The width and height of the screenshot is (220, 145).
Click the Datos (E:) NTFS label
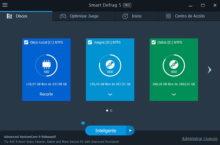170,43
